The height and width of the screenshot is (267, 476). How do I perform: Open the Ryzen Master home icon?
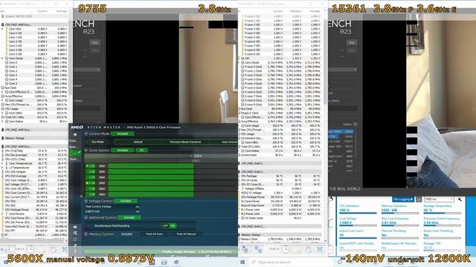[75, 134]
